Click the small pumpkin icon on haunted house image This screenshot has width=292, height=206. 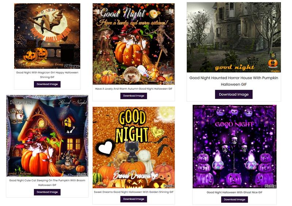click(273, 63)
